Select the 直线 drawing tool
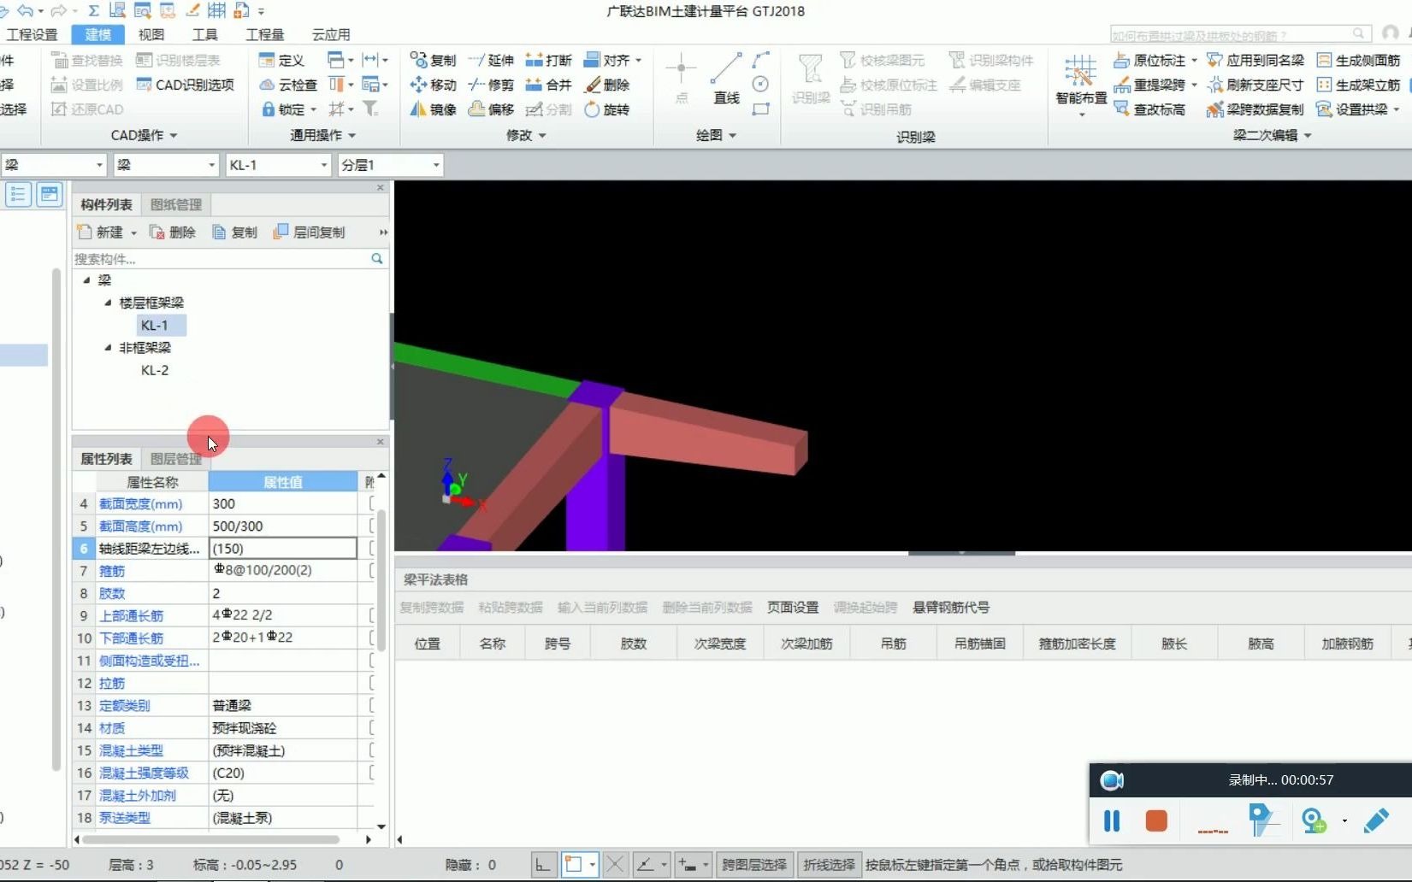The height and width of the screenshot is (882, 1412). pos(726,79)
